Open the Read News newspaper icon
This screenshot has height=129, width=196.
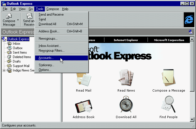click(126, 78)
